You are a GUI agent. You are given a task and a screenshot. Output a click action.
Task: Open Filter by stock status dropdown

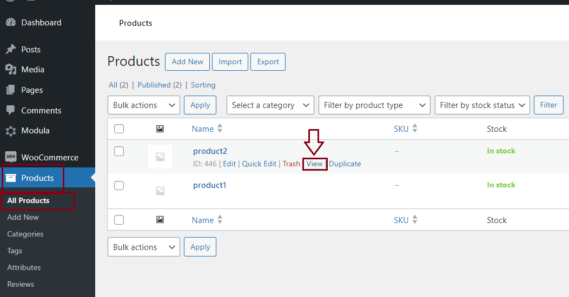(x=482, y=105)
